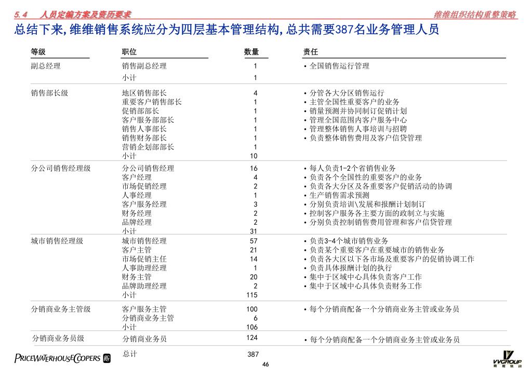Select the position 财务经理
The width and height of the screenshot is (532, 368).
click(x=137, y=213)
